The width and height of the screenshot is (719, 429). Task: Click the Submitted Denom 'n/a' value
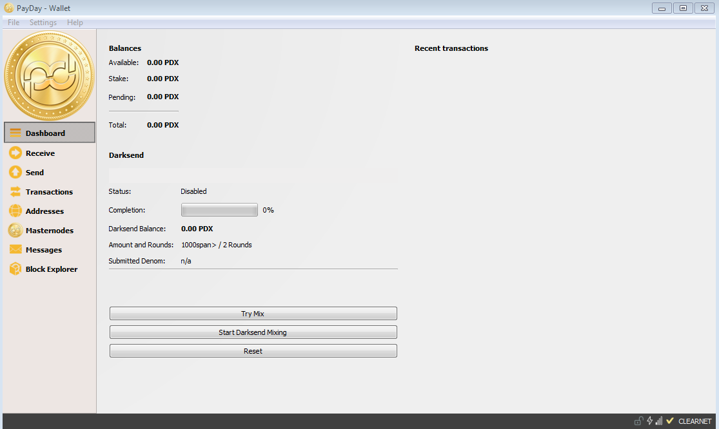[186, 261]
